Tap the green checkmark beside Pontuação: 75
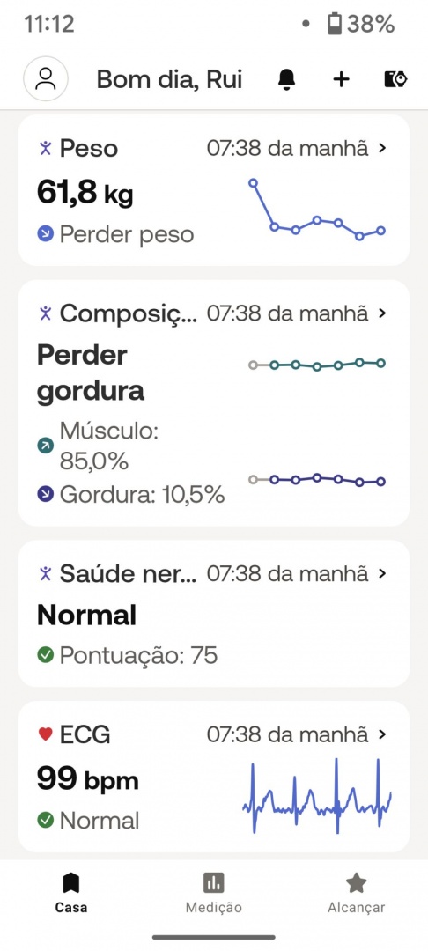 point(46,655)
